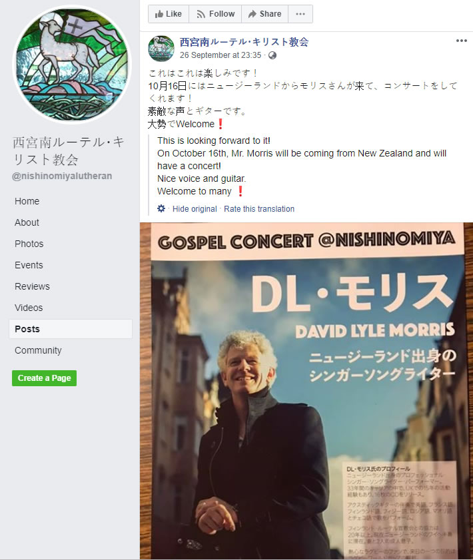This screenshot has height=560, width=473.
Task: Click the green Create a Page button
Action: pyautogui.click(x=44, y=378)
